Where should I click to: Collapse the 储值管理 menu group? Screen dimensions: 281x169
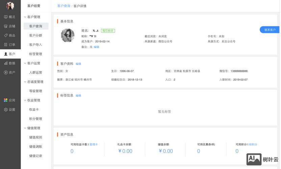coord(25,128)
